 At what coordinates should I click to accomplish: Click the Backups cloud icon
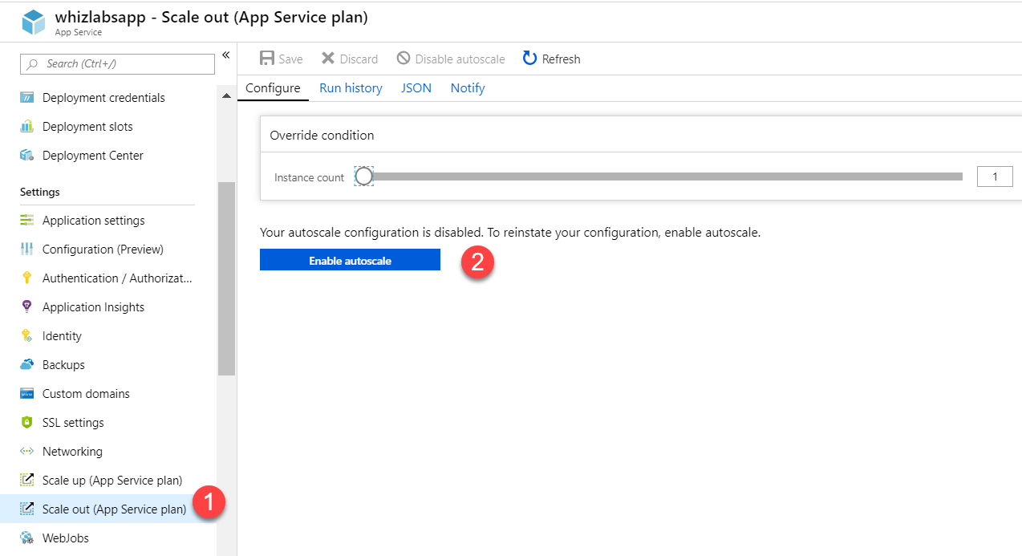pyautogui.click(x=27, y=365)
